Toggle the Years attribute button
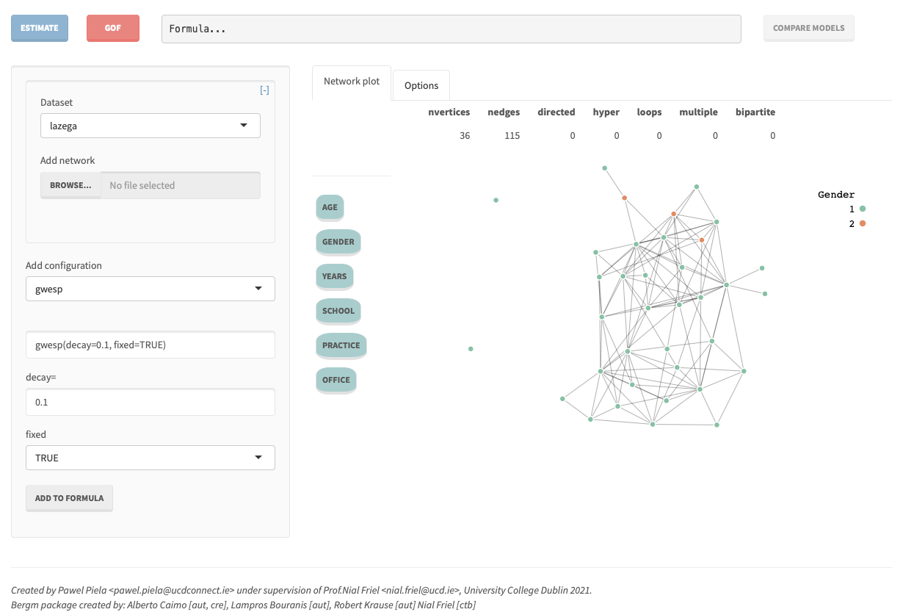Image resolution: width=903 pixels, height=612 pixels. [334, 276]
